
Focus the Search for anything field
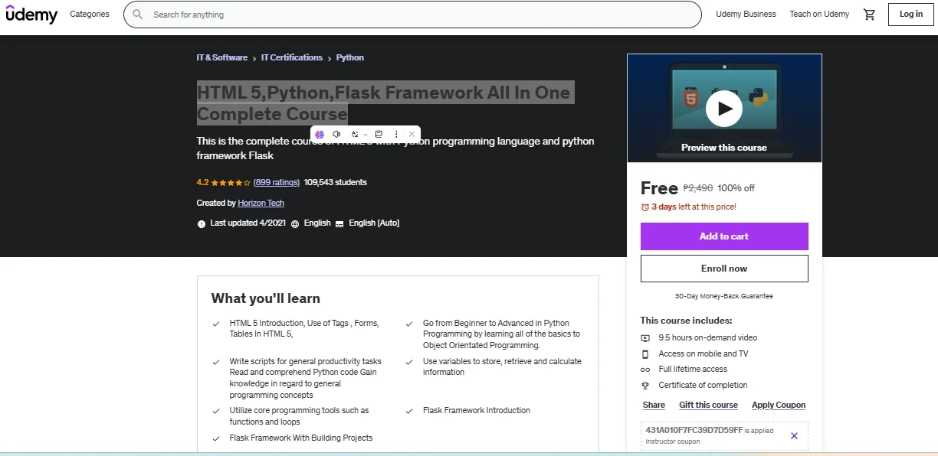pos(412,15)
